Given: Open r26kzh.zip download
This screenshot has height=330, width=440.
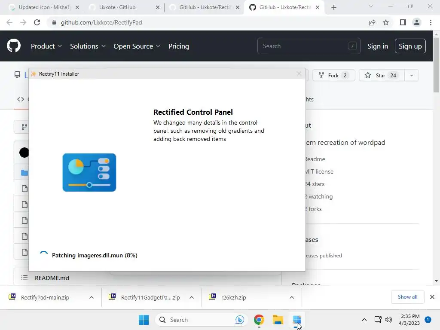Looking at the screenshot, I should pyautogui.click(x=233, y=297).
